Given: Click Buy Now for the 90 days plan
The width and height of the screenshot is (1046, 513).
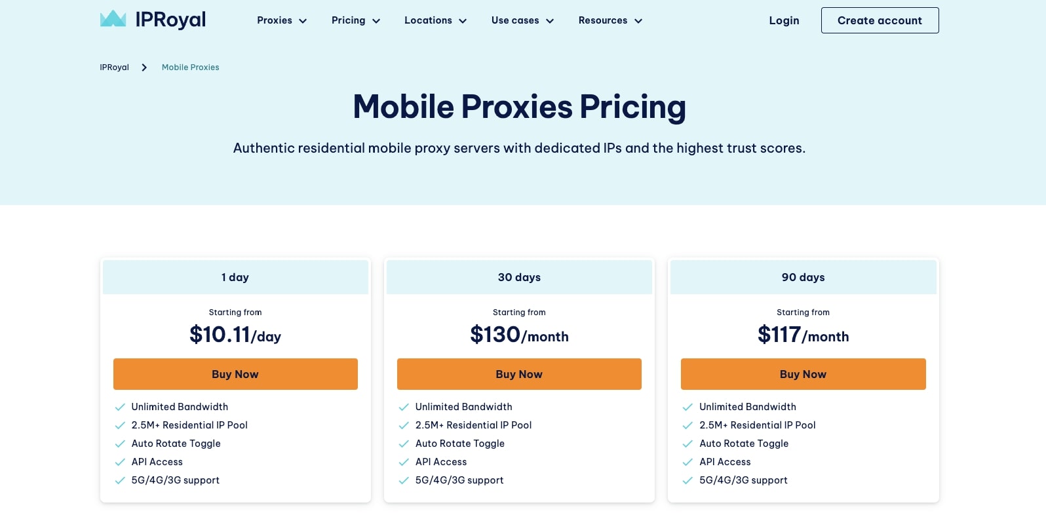Looking at the screenshot, I should click(x=803, y=374).
